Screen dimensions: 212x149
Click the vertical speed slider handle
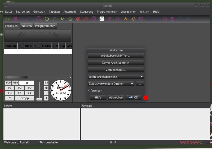point(39,99)
